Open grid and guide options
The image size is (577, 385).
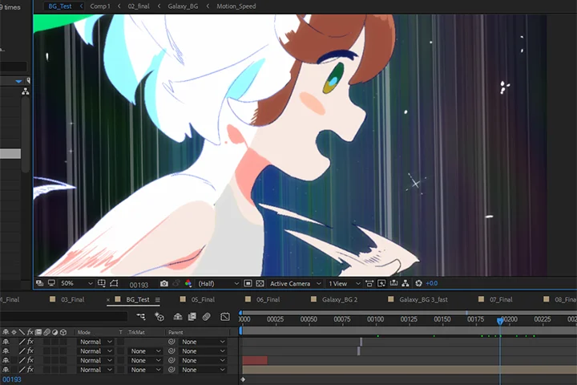pyautogui.click(x=101, y=283)
